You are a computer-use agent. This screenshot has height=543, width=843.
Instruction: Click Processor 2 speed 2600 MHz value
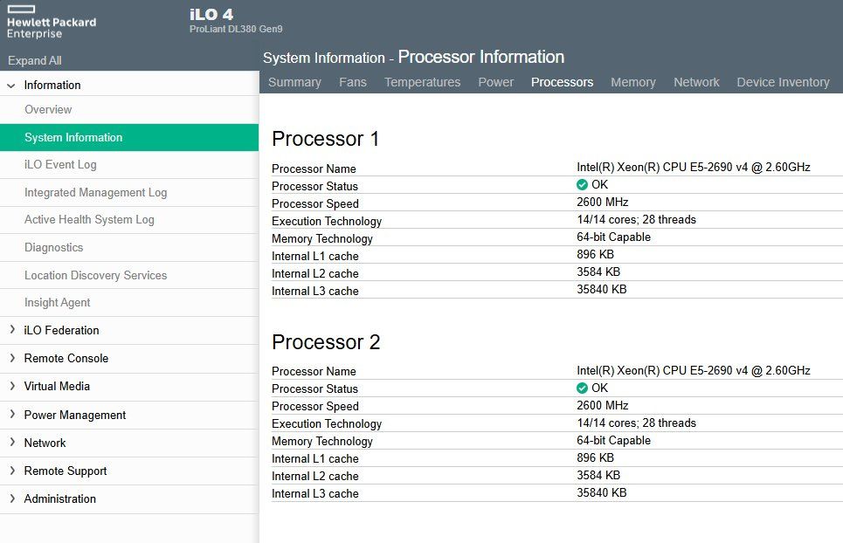point(603,406)
